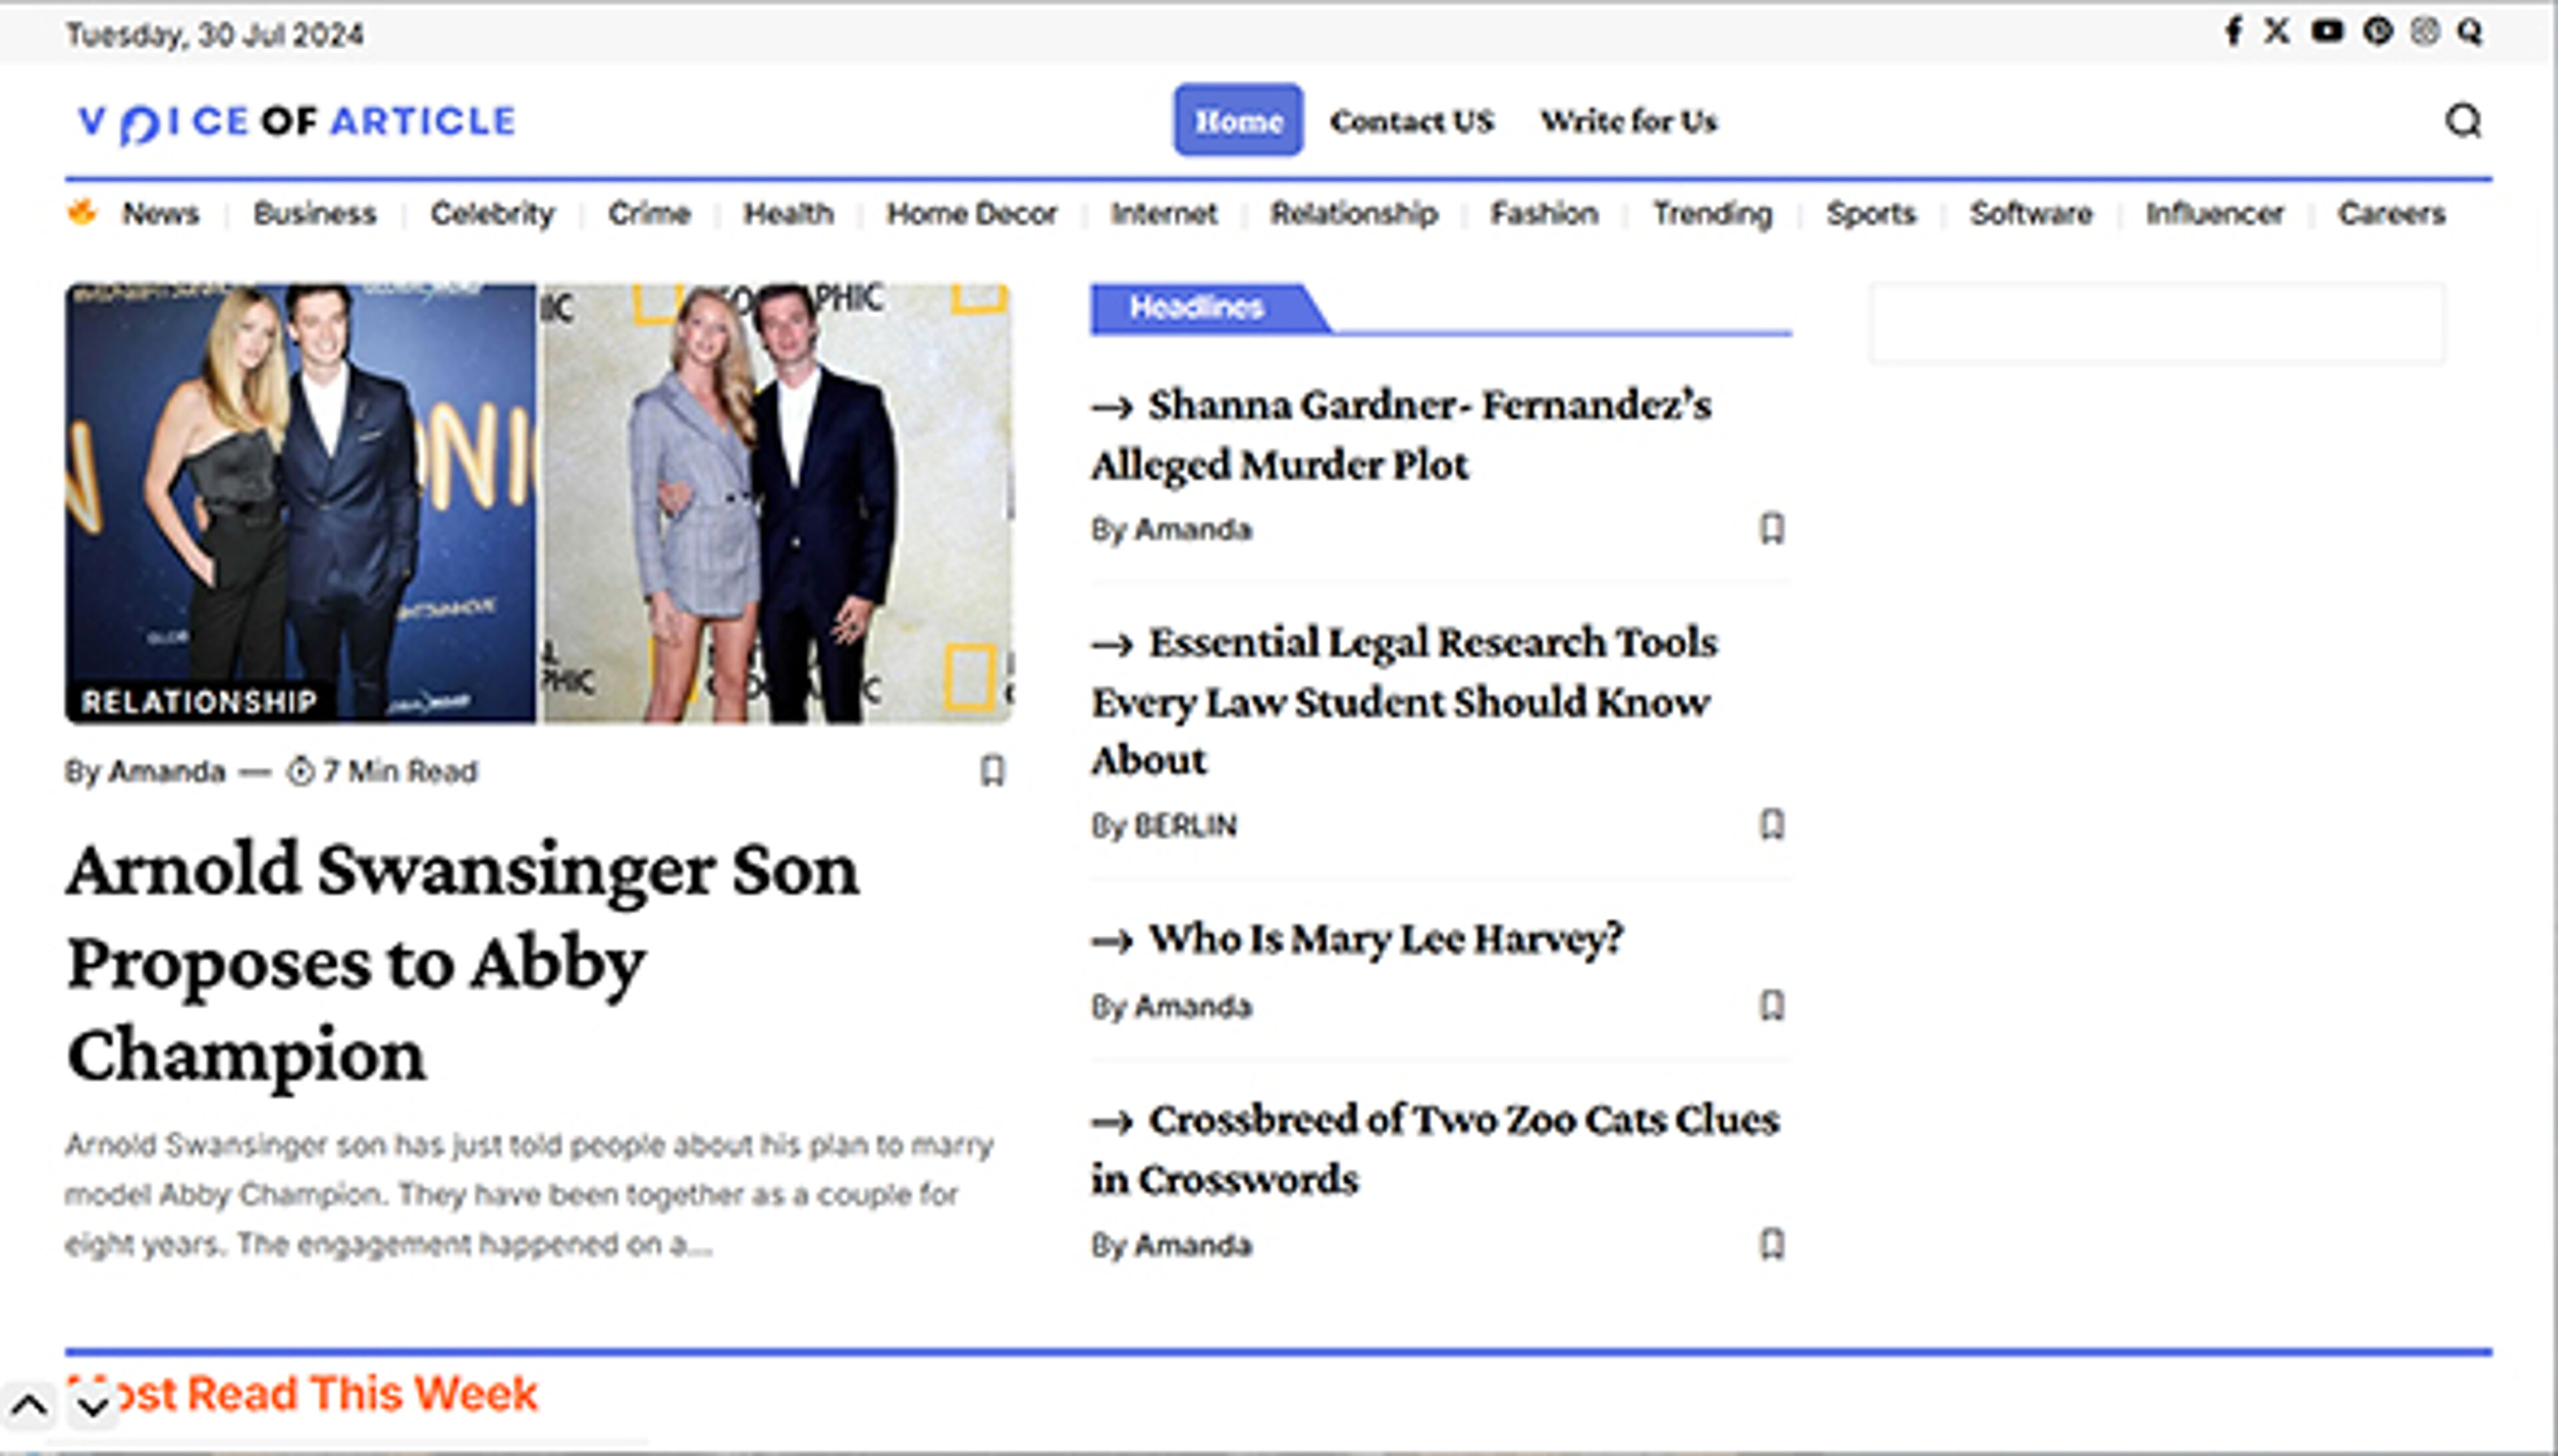
Task: Open the Pinterest icon
Action: (x=2377, y=33)
